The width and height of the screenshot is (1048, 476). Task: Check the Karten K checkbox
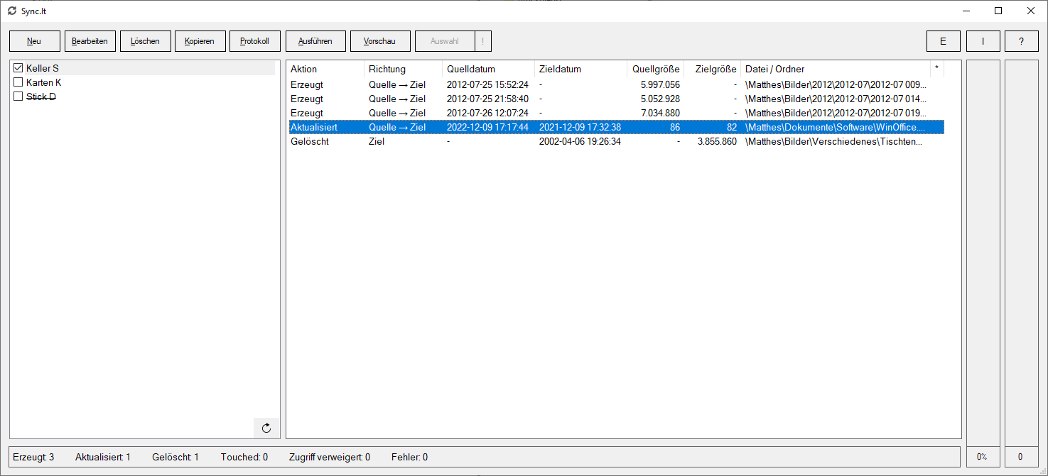[18, 82]
